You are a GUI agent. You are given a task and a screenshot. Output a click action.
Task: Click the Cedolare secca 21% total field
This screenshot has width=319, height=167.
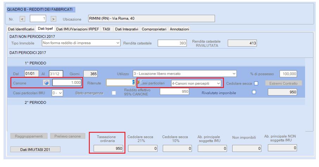143,148
